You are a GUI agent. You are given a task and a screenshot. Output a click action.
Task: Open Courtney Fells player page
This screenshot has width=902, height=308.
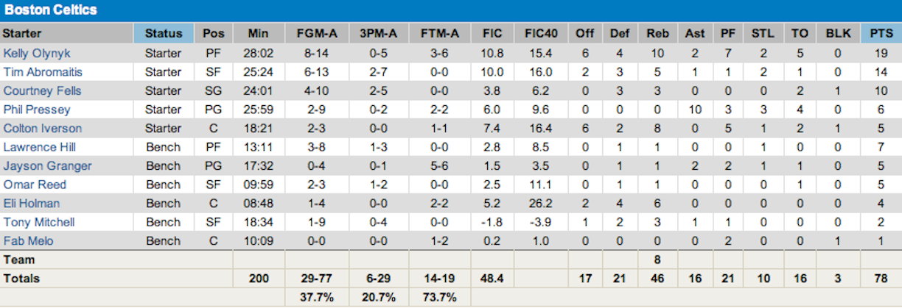[43, 91]
